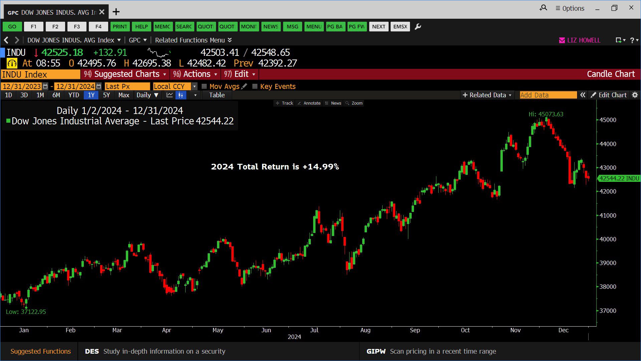This screenshot has height=361, width=641.
Task: Select the Annotate tool
Action: pyautogui.click(x=309, y=103)
